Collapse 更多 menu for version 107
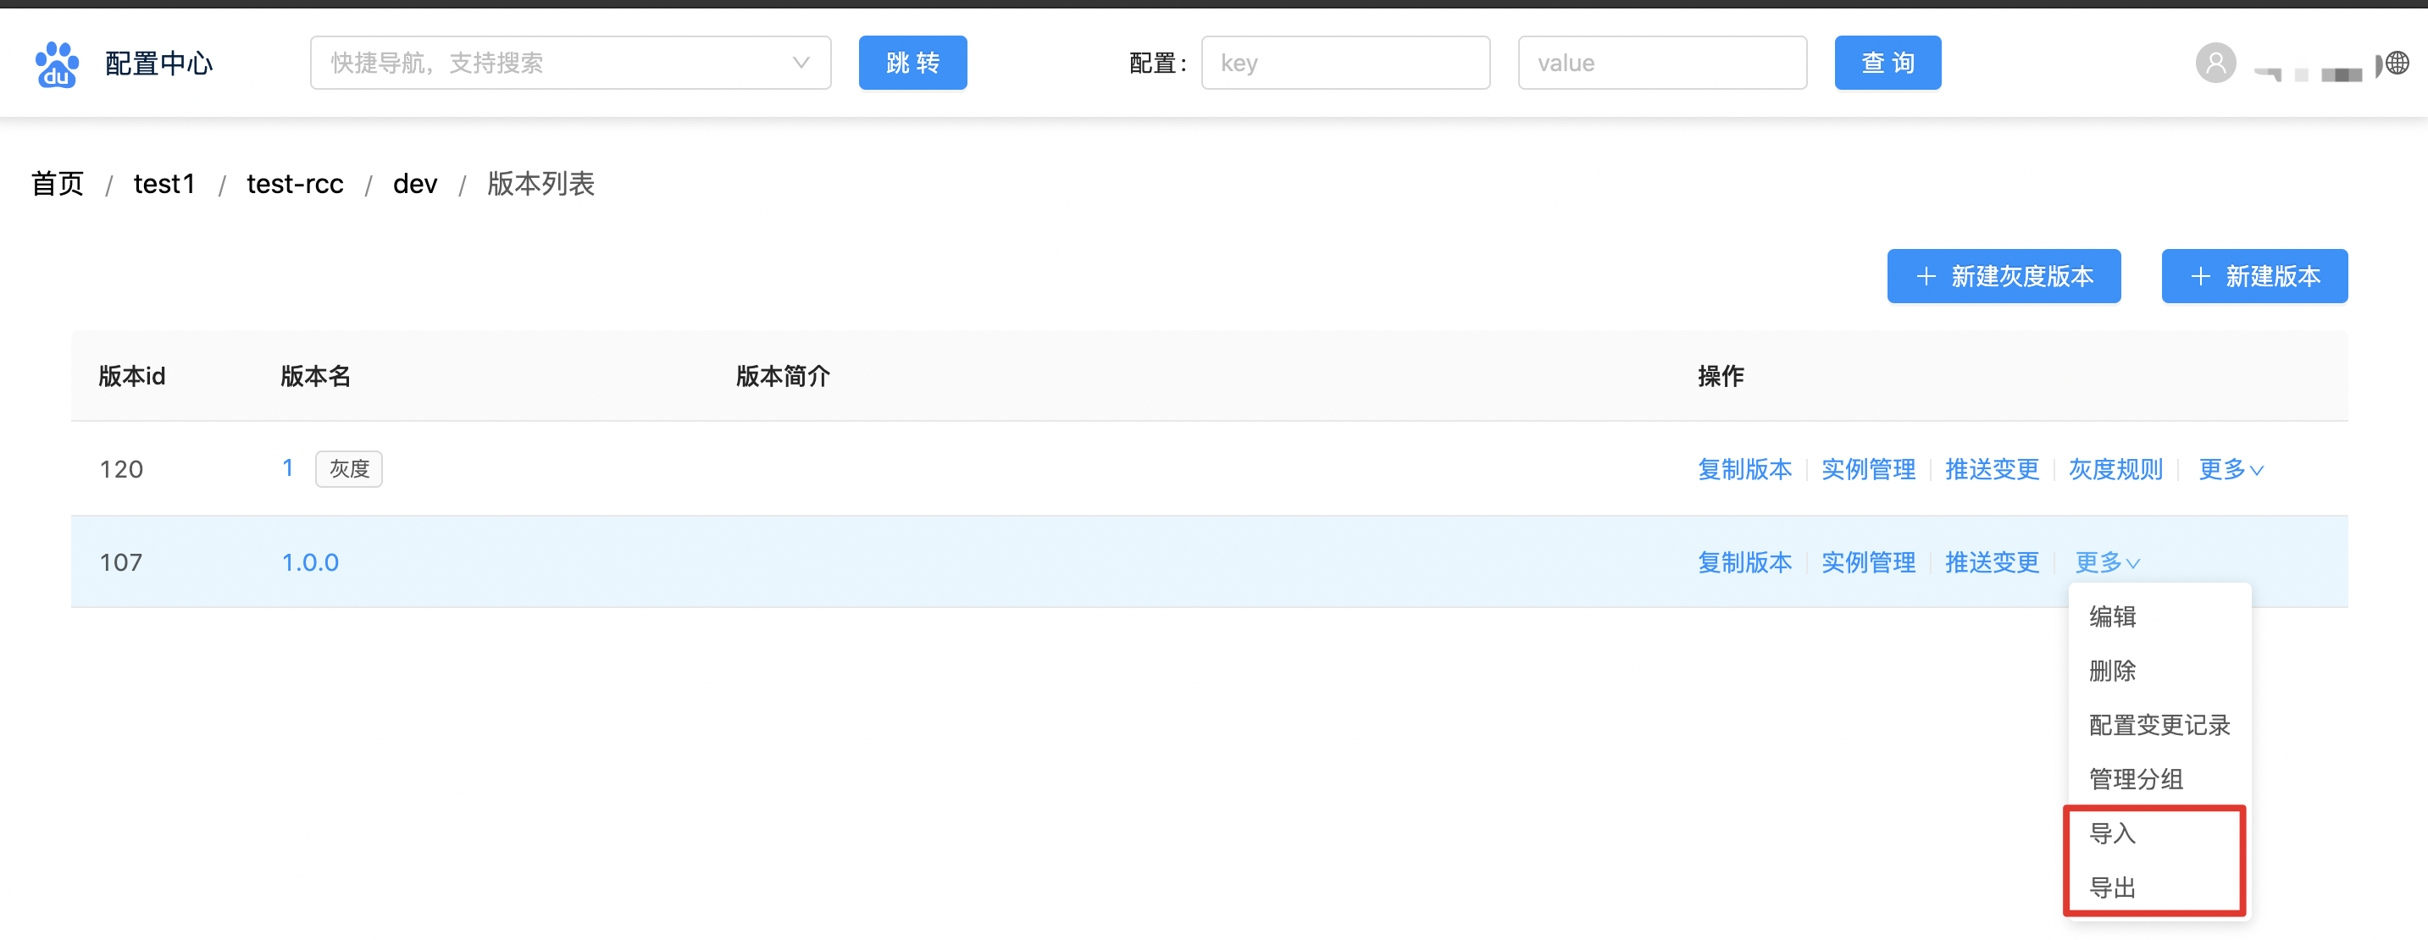The image size is (2428, 940). tap(2107, 562)
